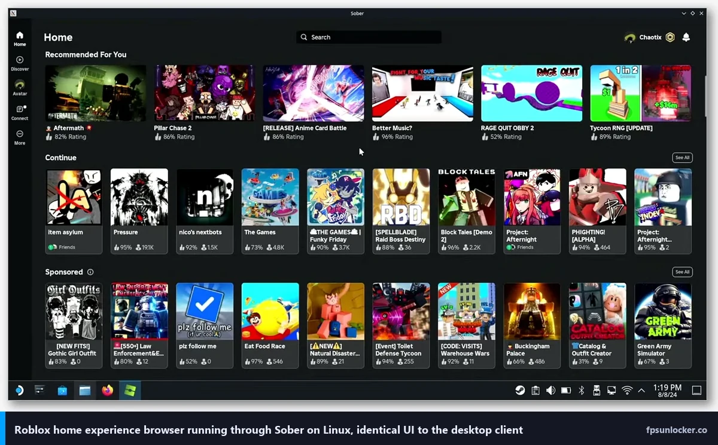Click See All for Sponsored section
Image resolution: width=718 pixels, height=445 pixels.
click(682, 272)
